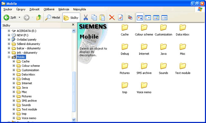Click the Cache folder icon in file view
Image resolution: width=206 pixels, height=123 pixels.
[125, 28]
